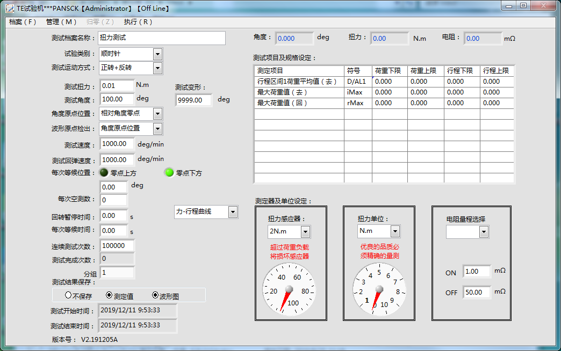Click the 每次空测数 input field
Image resolution: width=561 pixels, height=351 pixels.
(x=113, y=200)
